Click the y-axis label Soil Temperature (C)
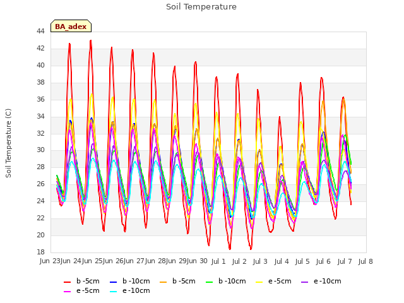 point(8,143)
